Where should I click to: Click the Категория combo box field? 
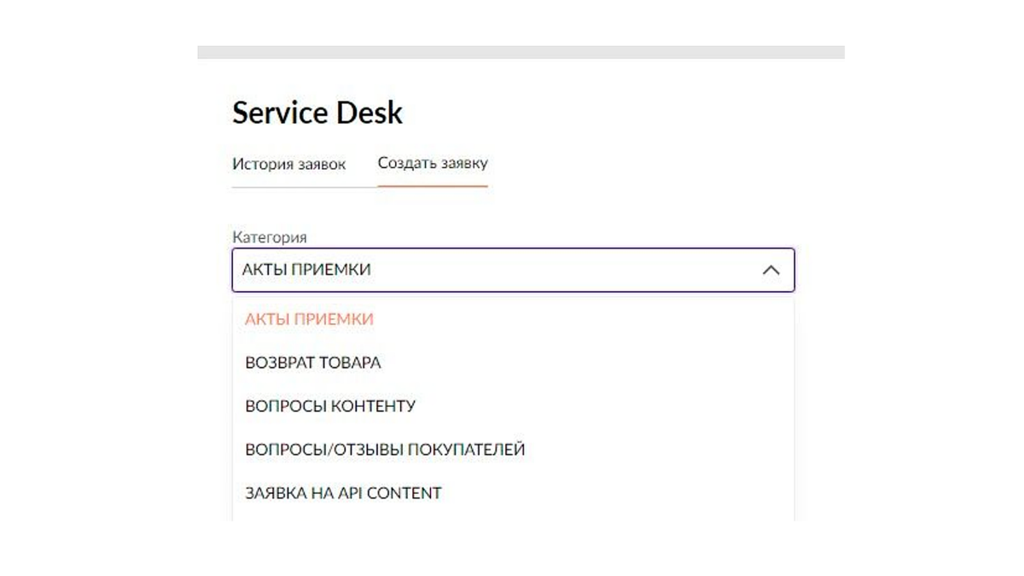click(x=513, y=271)
